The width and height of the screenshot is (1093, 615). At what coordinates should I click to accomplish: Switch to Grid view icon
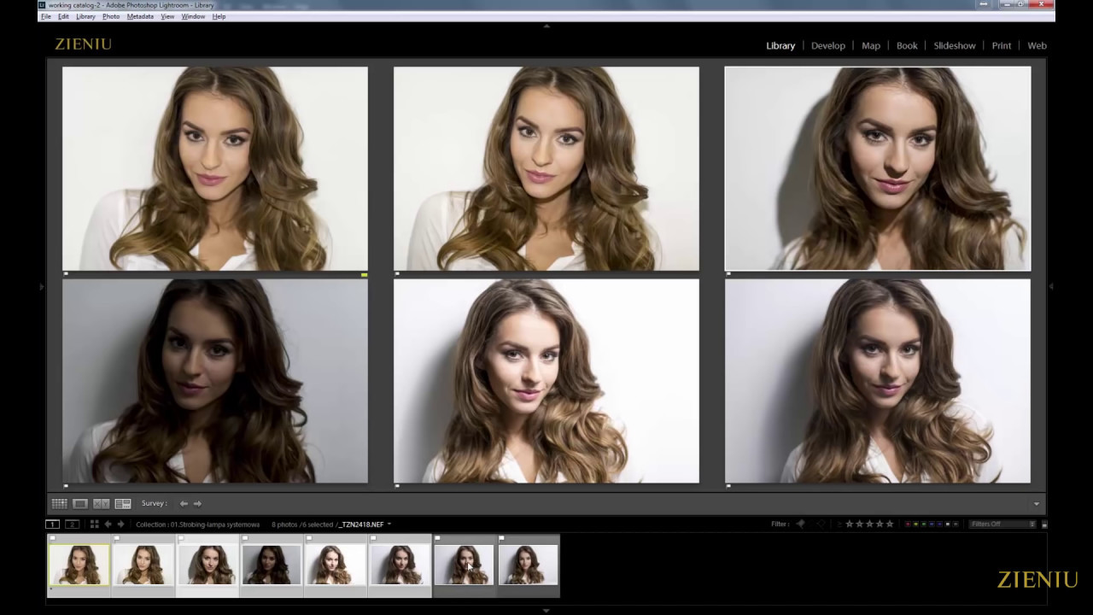(59, 504)
